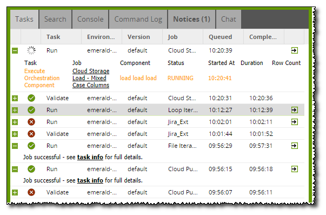
Task: Click green success icon on Loop Iterator row
Action: (x=31, y=110)
